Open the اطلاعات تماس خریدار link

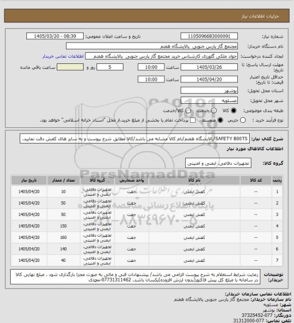(63, 56)
